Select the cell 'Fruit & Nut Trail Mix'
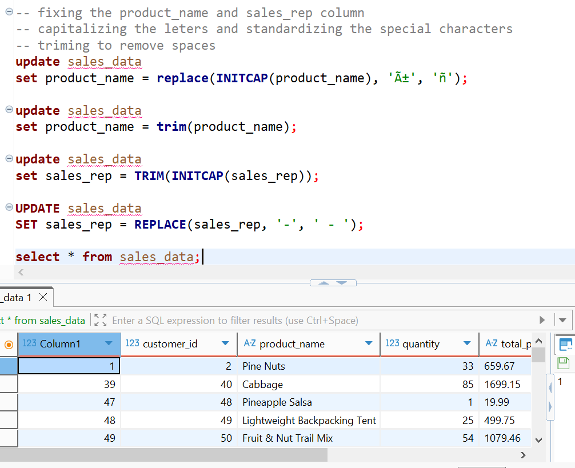 309,438
